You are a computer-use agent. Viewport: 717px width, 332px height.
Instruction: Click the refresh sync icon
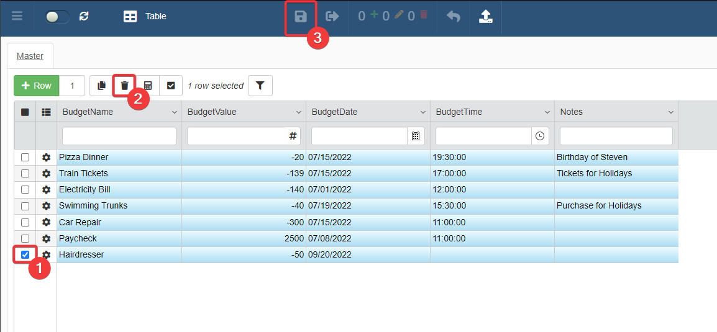tap(84, 16)
